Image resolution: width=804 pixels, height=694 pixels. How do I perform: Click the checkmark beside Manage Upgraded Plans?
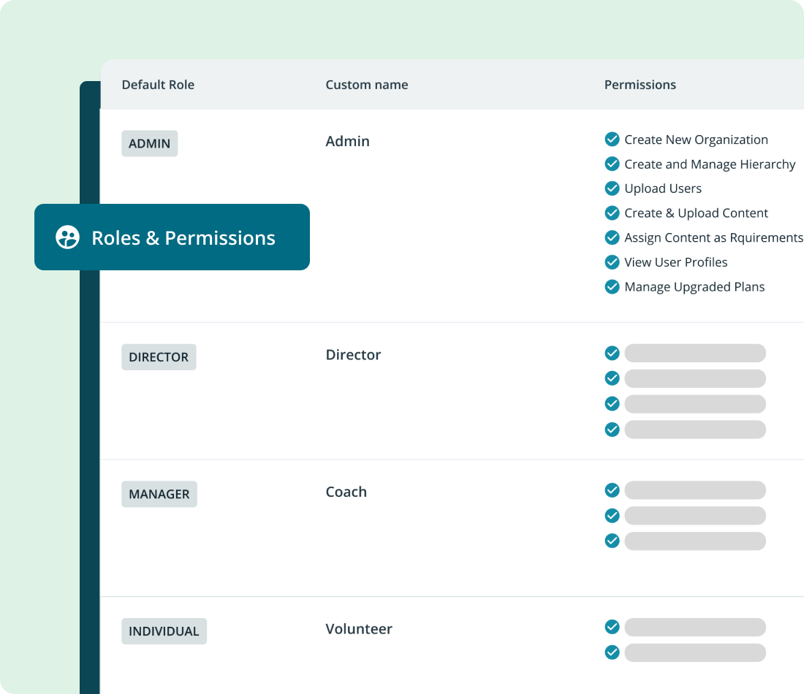(x=612, y=286)
